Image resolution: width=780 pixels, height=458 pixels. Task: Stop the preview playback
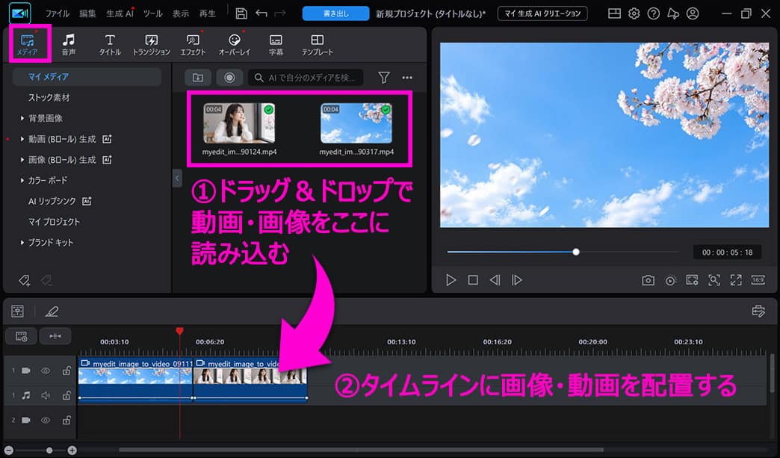click(x=473, y=280)
